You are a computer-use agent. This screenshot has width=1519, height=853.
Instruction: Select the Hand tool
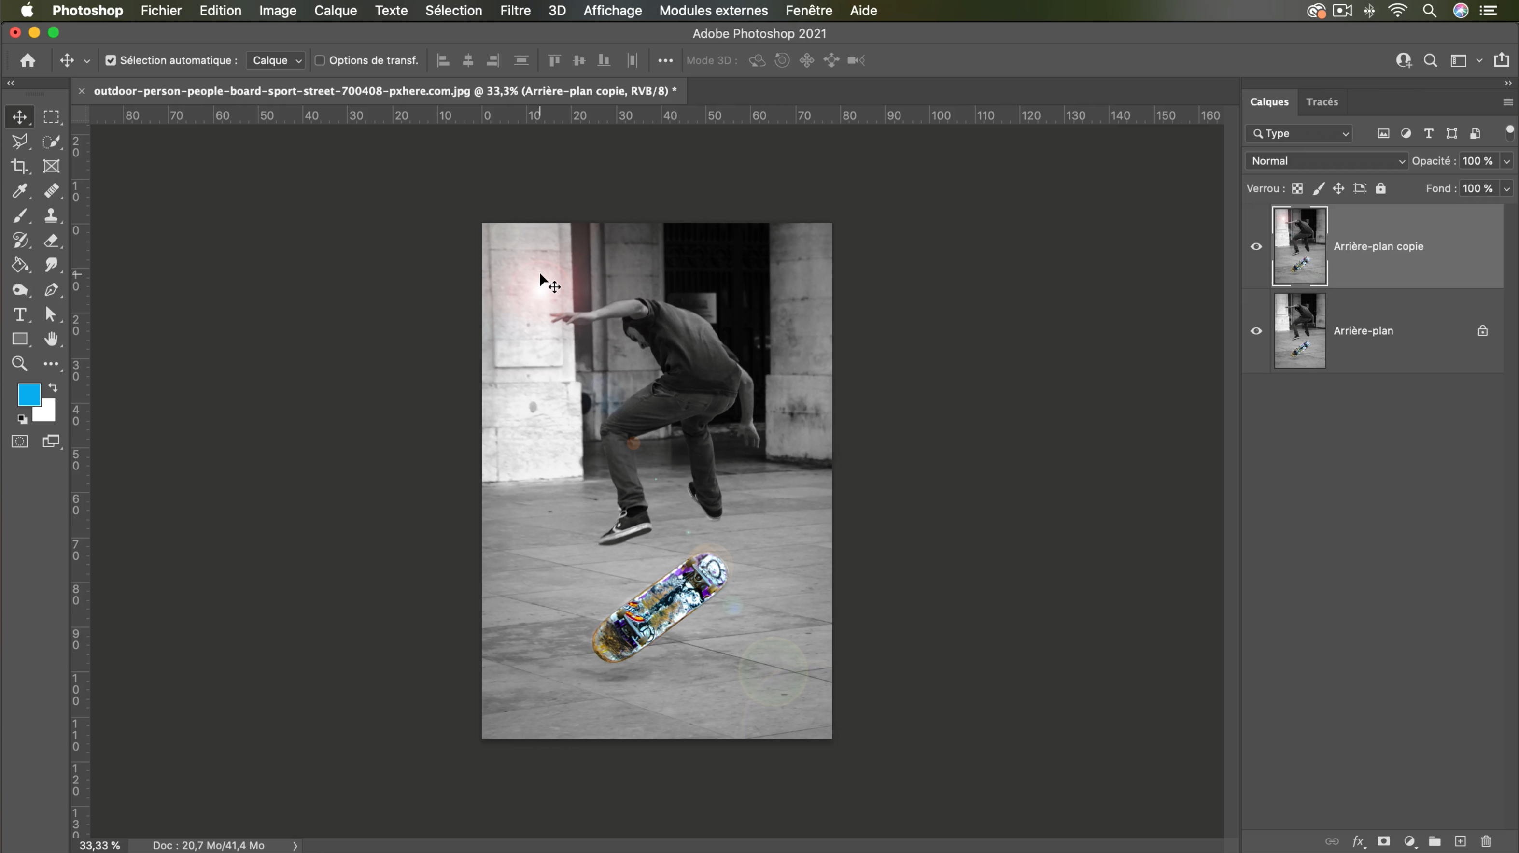pos(51,339)
